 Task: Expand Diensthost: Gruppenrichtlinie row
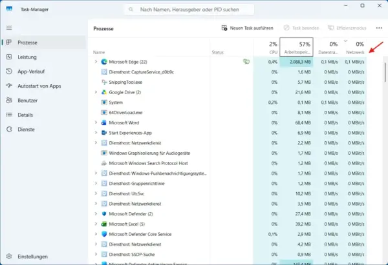coord(96,183)
